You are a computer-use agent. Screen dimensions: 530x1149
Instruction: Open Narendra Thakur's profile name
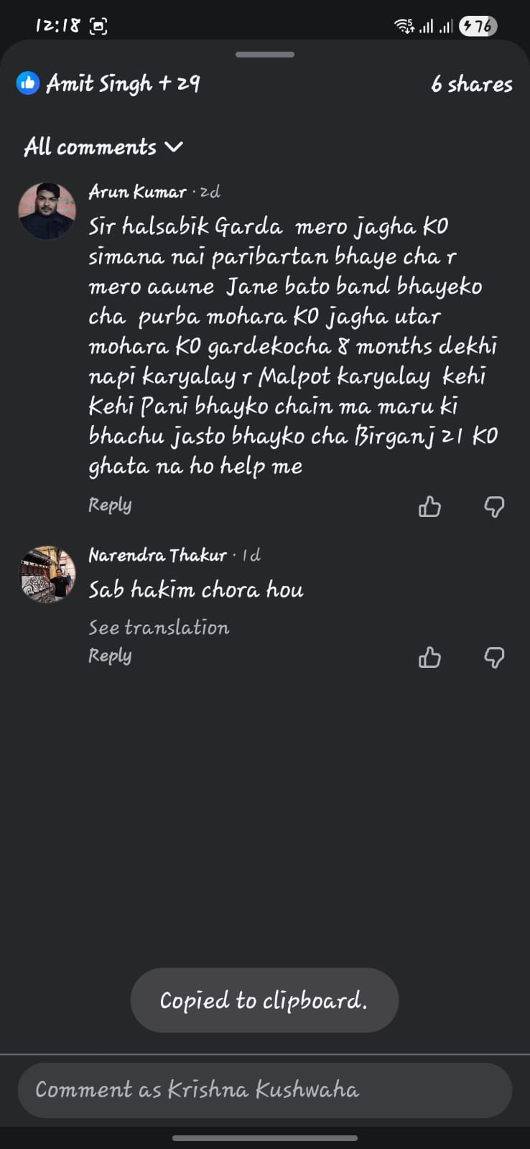pos(157,555)
